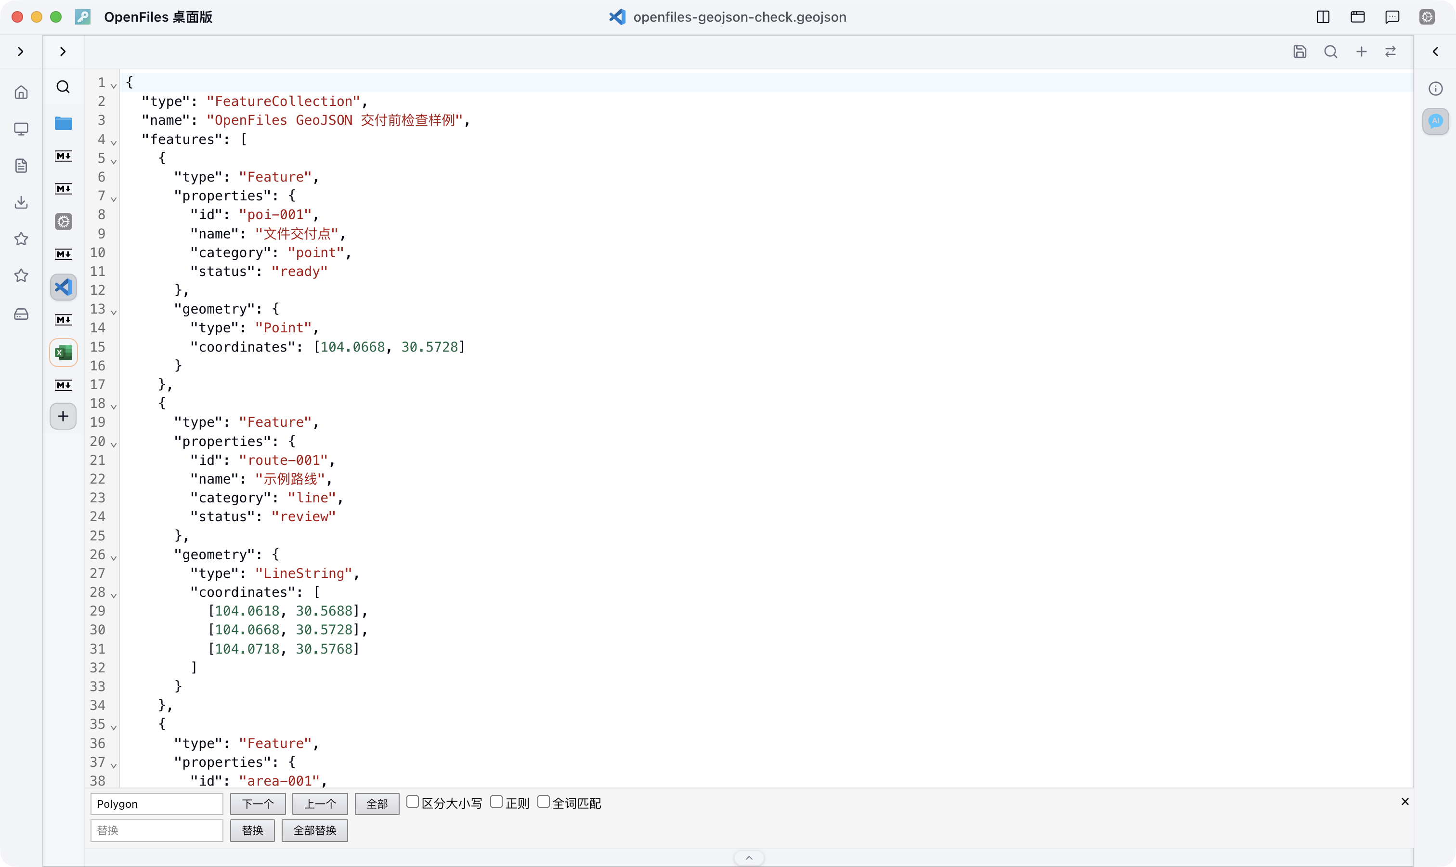Open the info icon on right panel
Image resolution: width=1456 pixels, height=867 pixels.
click(1436, 89)
